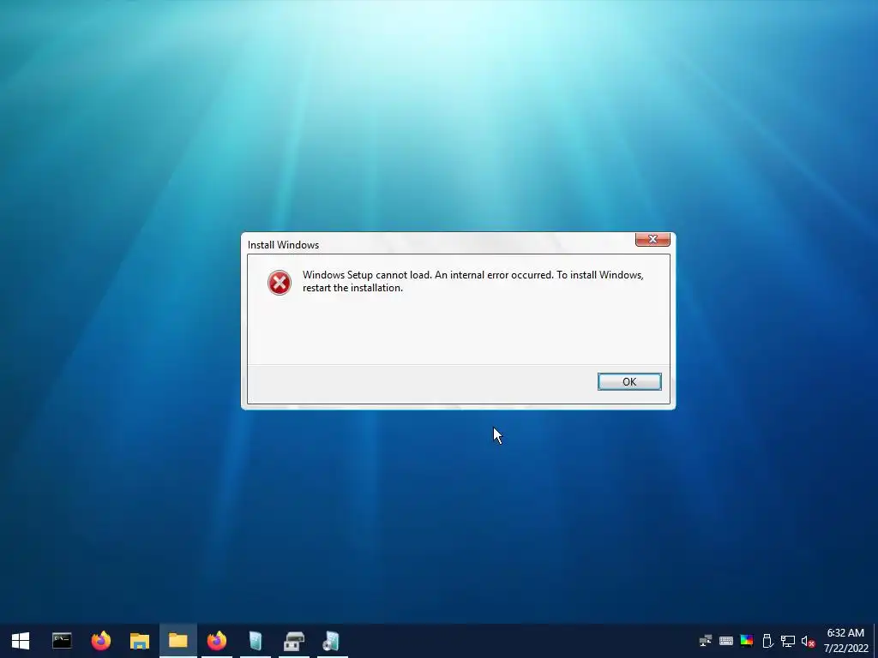Open the Command Prompt taskbar icon
Screen dimensions: 878x658
pos(62,641)
